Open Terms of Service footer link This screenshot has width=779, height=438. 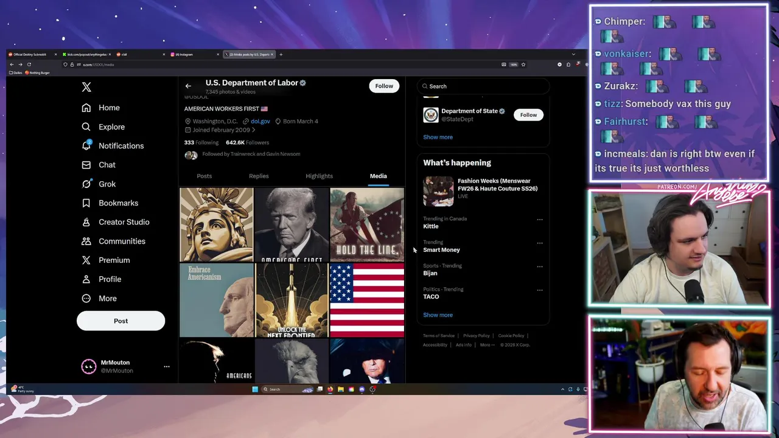click(439, 336)
